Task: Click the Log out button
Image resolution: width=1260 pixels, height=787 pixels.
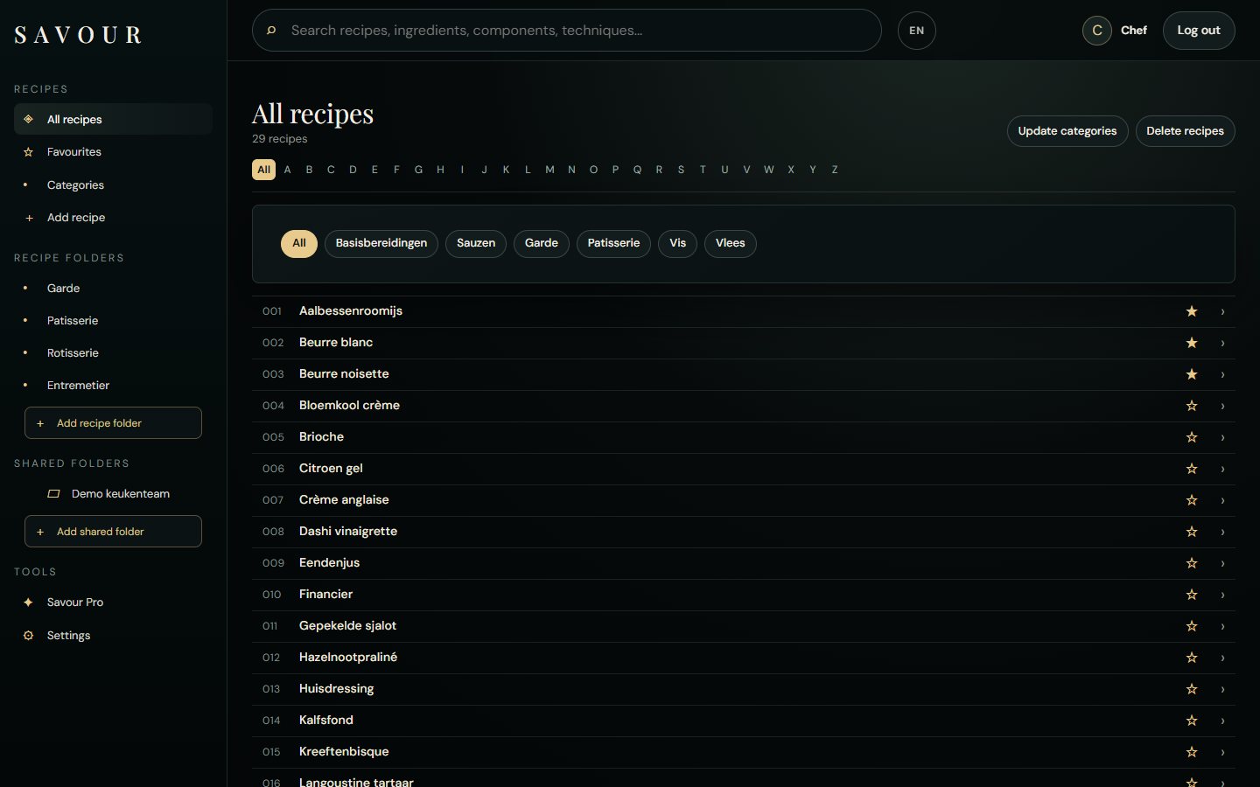Action: point(1199,31)
